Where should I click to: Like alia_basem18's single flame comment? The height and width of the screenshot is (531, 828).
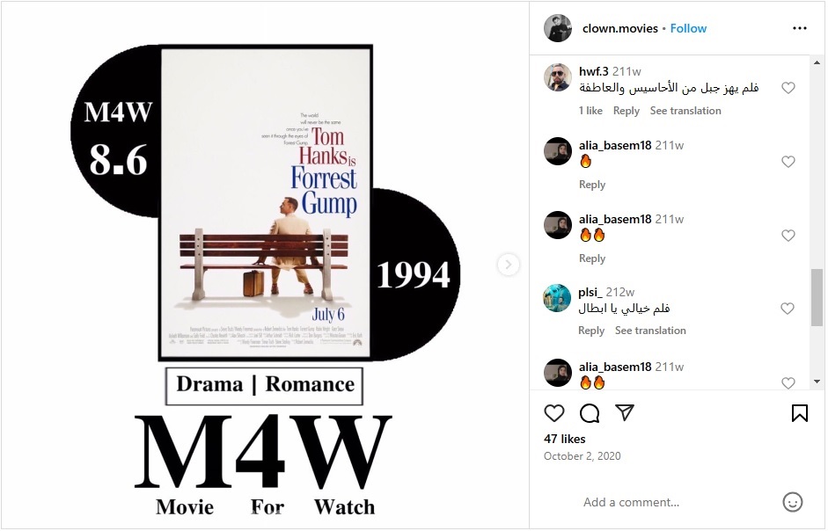pyautogui.click(x=788, y=162)
